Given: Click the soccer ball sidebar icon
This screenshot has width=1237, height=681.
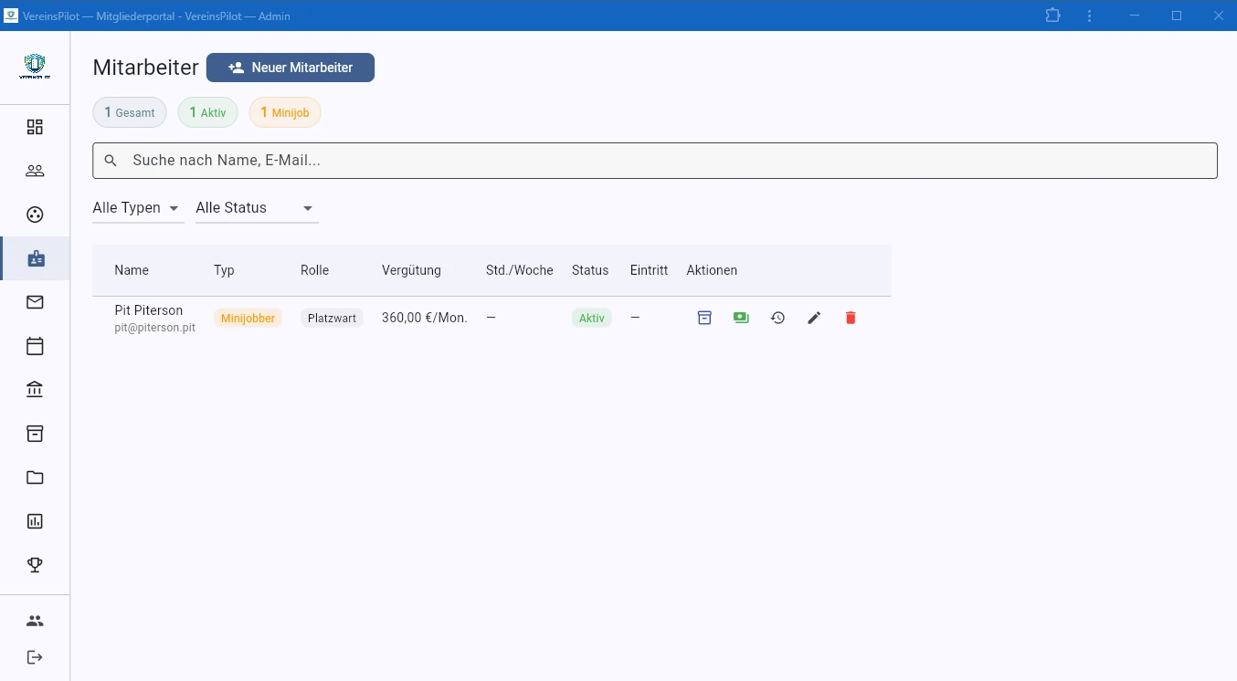Looking at the screenshot, I should (35, 215).
